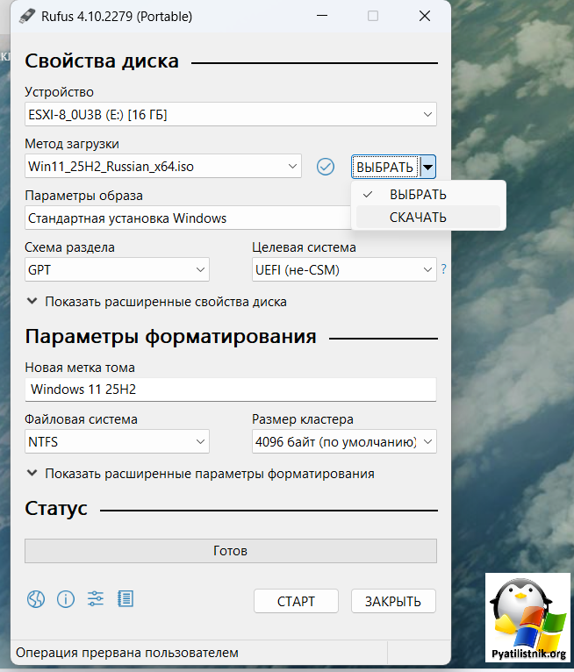Click the Новая метка тома text field
574x672 pixels.
point(230,389)
